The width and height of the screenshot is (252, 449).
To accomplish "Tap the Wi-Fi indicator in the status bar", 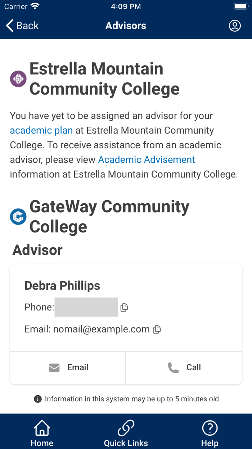I will tap(35, 5).
